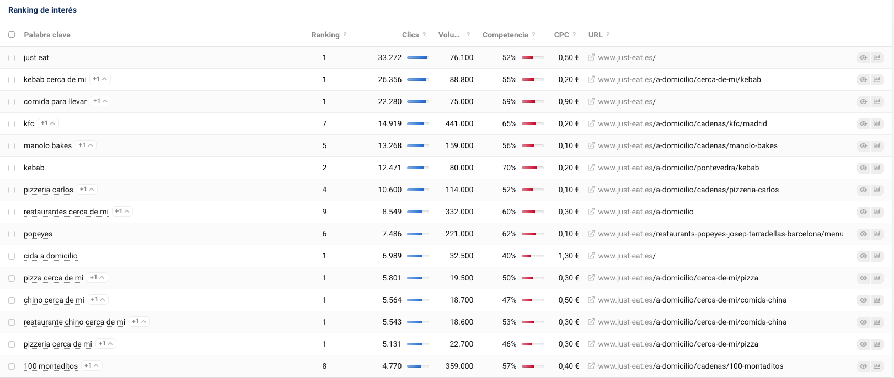Click the external link icon beside kfc URL
The width and height of the screenshot is (894, 378).
click(591, 123)
